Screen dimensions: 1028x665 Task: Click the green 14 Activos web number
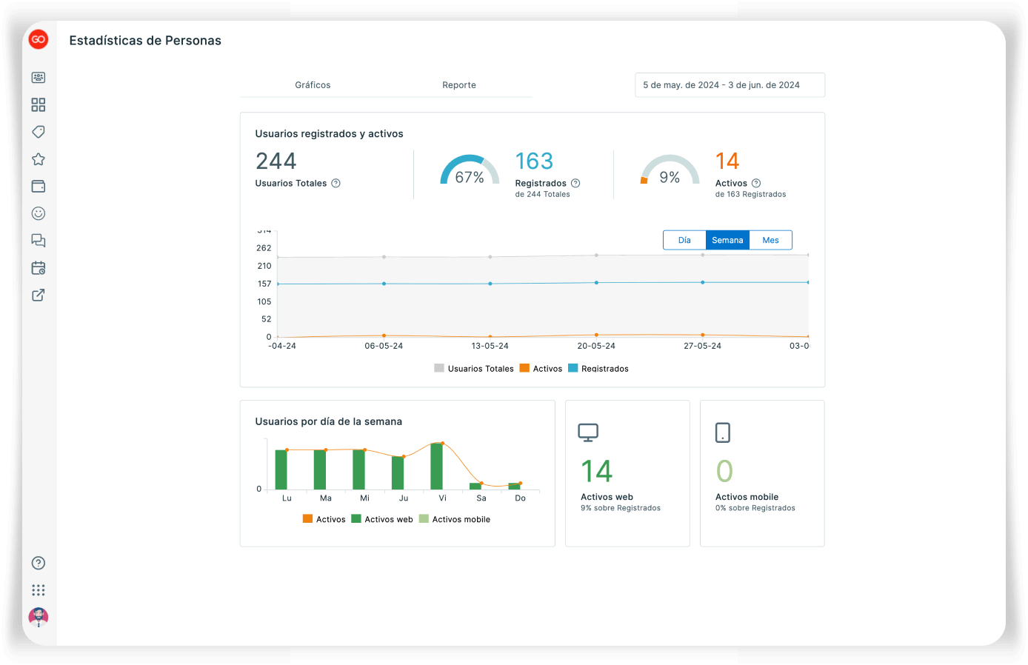[596, 472]
